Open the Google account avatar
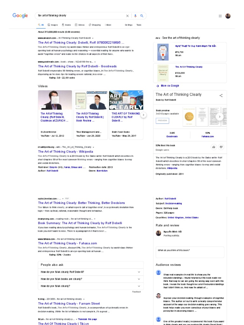This screenshot has height=325, width=244. (x=228, y=16)
